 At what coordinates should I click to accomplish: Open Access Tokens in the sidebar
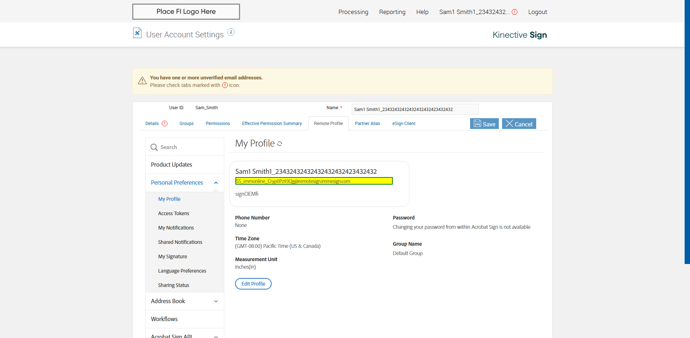coord(174,213)
